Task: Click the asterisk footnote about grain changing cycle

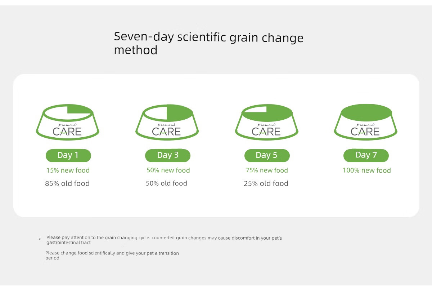Action: click(x=164, y=240)
